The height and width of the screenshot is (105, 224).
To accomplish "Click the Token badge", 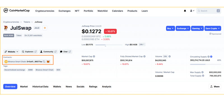I will coord(19,36).
